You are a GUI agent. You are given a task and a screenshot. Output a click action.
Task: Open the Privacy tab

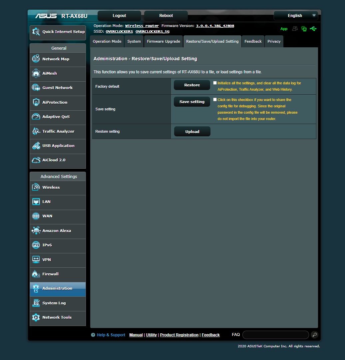[274, 41]
